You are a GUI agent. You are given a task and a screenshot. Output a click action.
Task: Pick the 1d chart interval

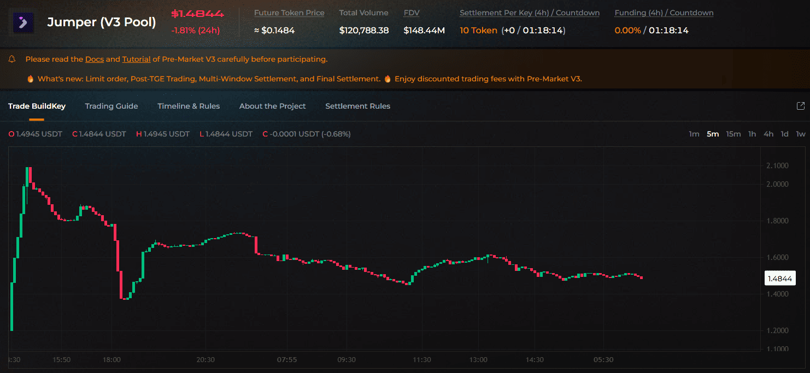point(784,134)
